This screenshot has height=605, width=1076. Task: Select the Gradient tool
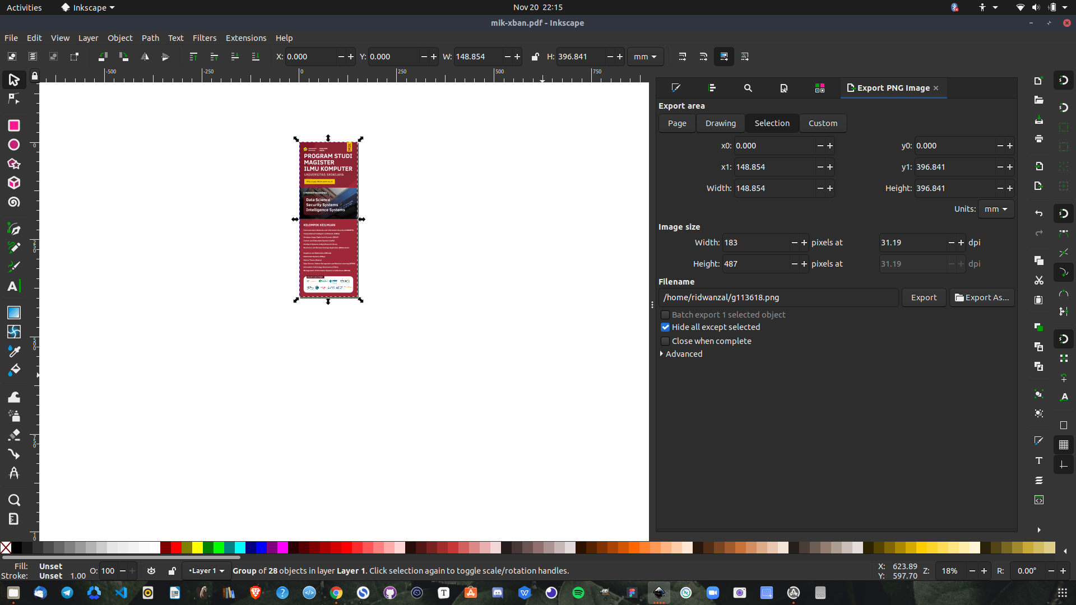(x=14, y=313)
